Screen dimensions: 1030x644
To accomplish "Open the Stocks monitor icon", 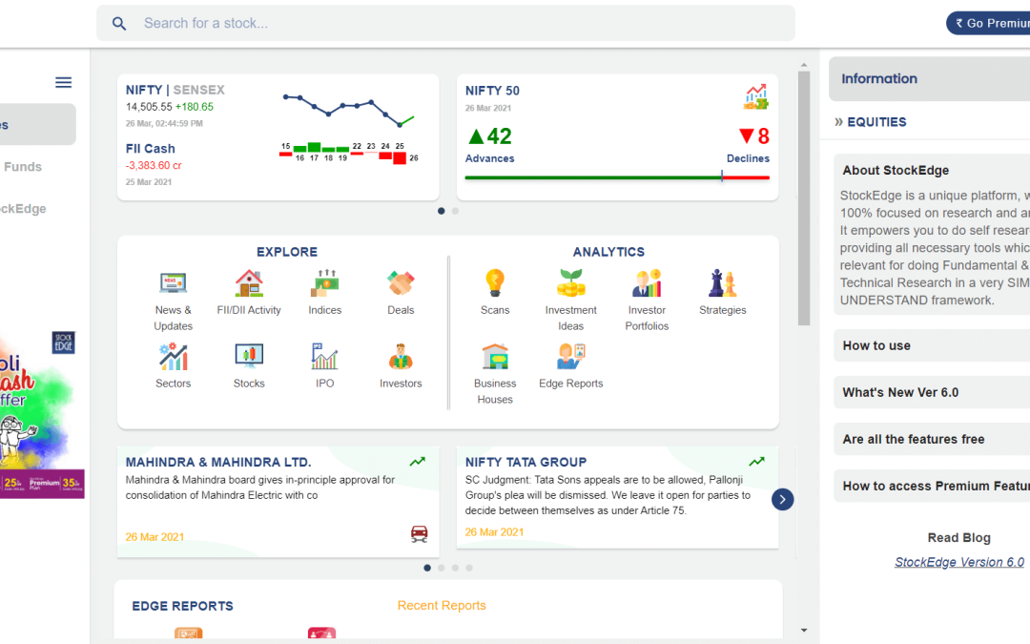I will pyautogui.click(x=249, y=357).
